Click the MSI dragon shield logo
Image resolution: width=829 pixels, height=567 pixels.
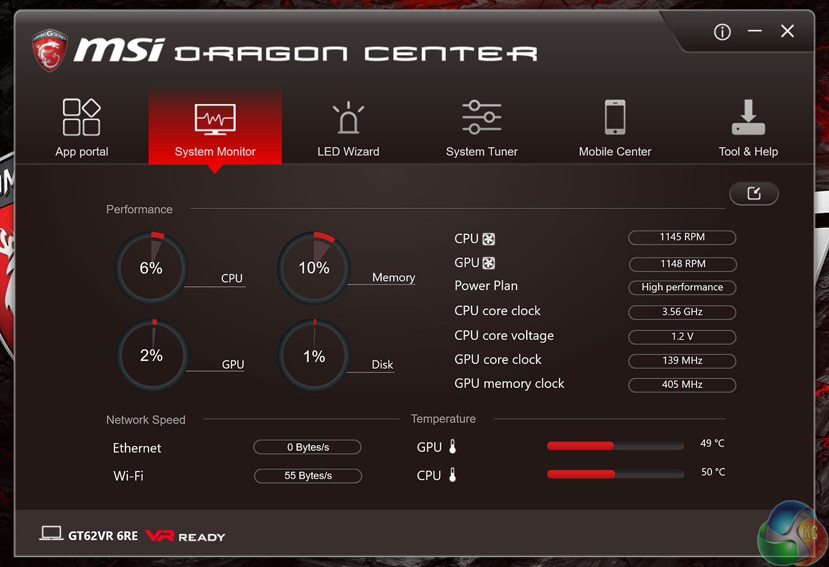click(x=50, y=51)
